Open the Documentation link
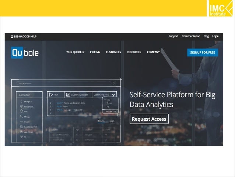Image resolution: width=235 pixels, height=177 pixels. pos(191,36)
